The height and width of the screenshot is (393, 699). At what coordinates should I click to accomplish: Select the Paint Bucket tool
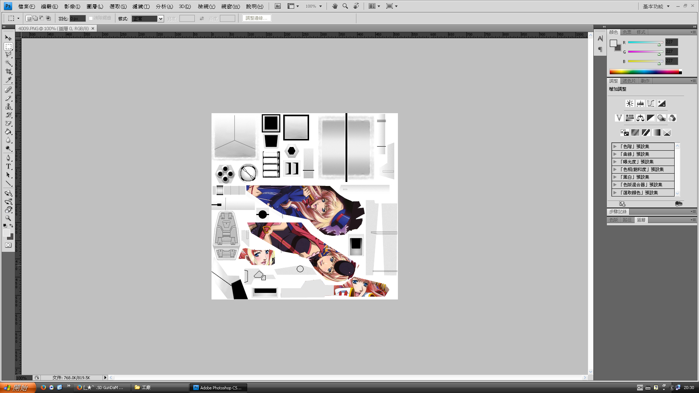click(8, 132)
